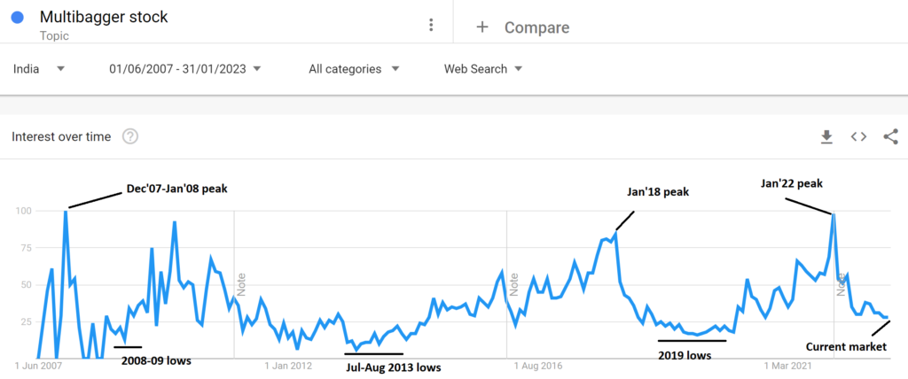Click the share icon for the chart
The image size is (908, 379).
890,136
